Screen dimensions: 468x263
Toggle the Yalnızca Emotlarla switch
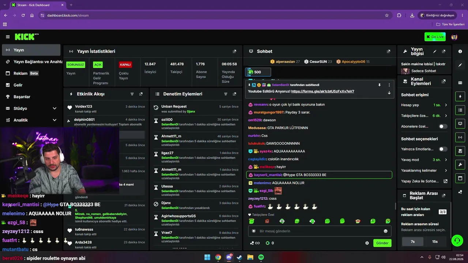(x=443, y=149)
